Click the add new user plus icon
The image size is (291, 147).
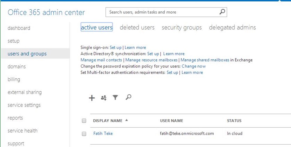tap(92, 98)
